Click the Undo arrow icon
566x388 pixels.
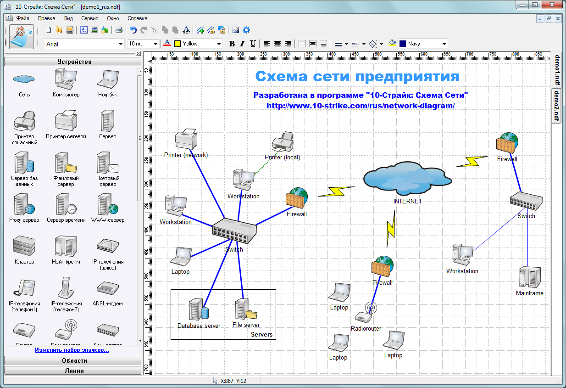[x=133, y=30]
